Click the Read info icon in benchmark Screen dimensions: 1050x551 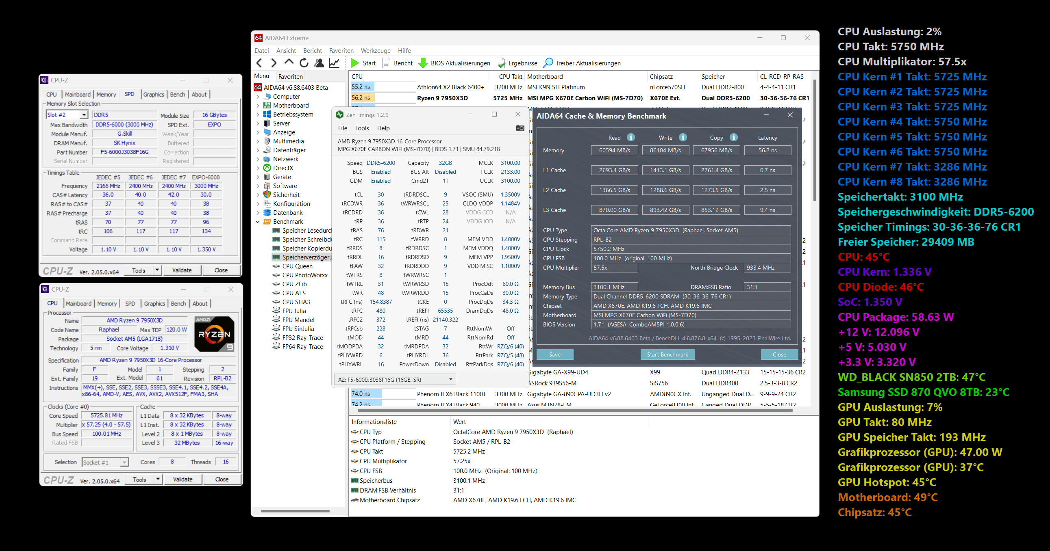630,137
